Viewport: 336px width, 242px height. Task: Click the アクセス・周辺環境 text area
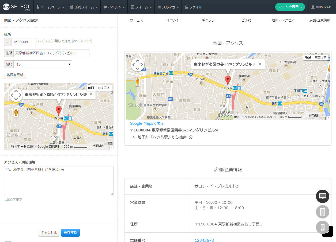pyautogui.click(x=59, y=181)
